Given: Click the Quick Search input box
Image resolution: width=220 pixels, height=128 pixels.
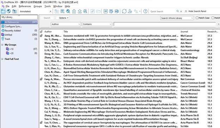Looking at the screenshot, I should coord(163,11).
